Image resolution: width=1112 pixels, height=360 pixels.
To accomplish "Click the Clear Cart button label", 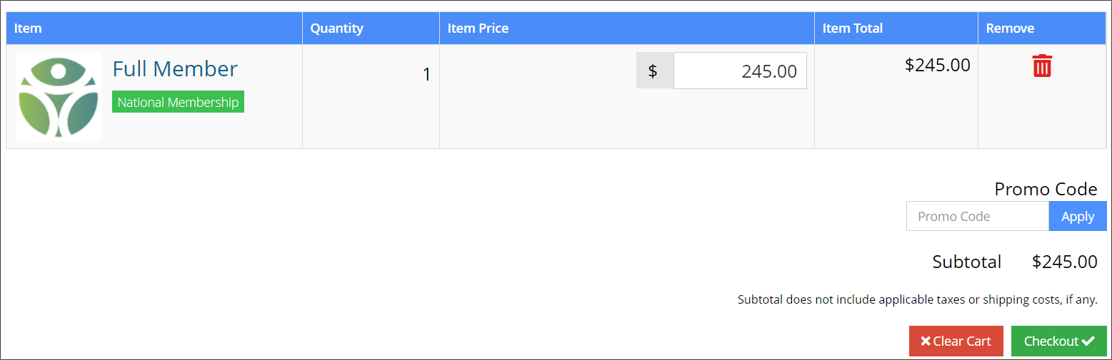I will pos(962,341).
